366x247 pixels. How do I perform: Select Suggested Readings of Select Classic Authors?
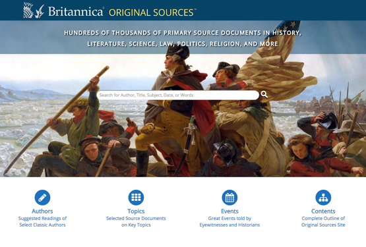[x=42, y=221]
